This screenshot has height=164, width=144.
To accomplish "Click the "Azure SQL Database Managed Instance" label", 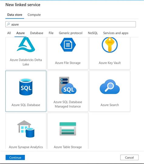I will (x=68, y=104).
